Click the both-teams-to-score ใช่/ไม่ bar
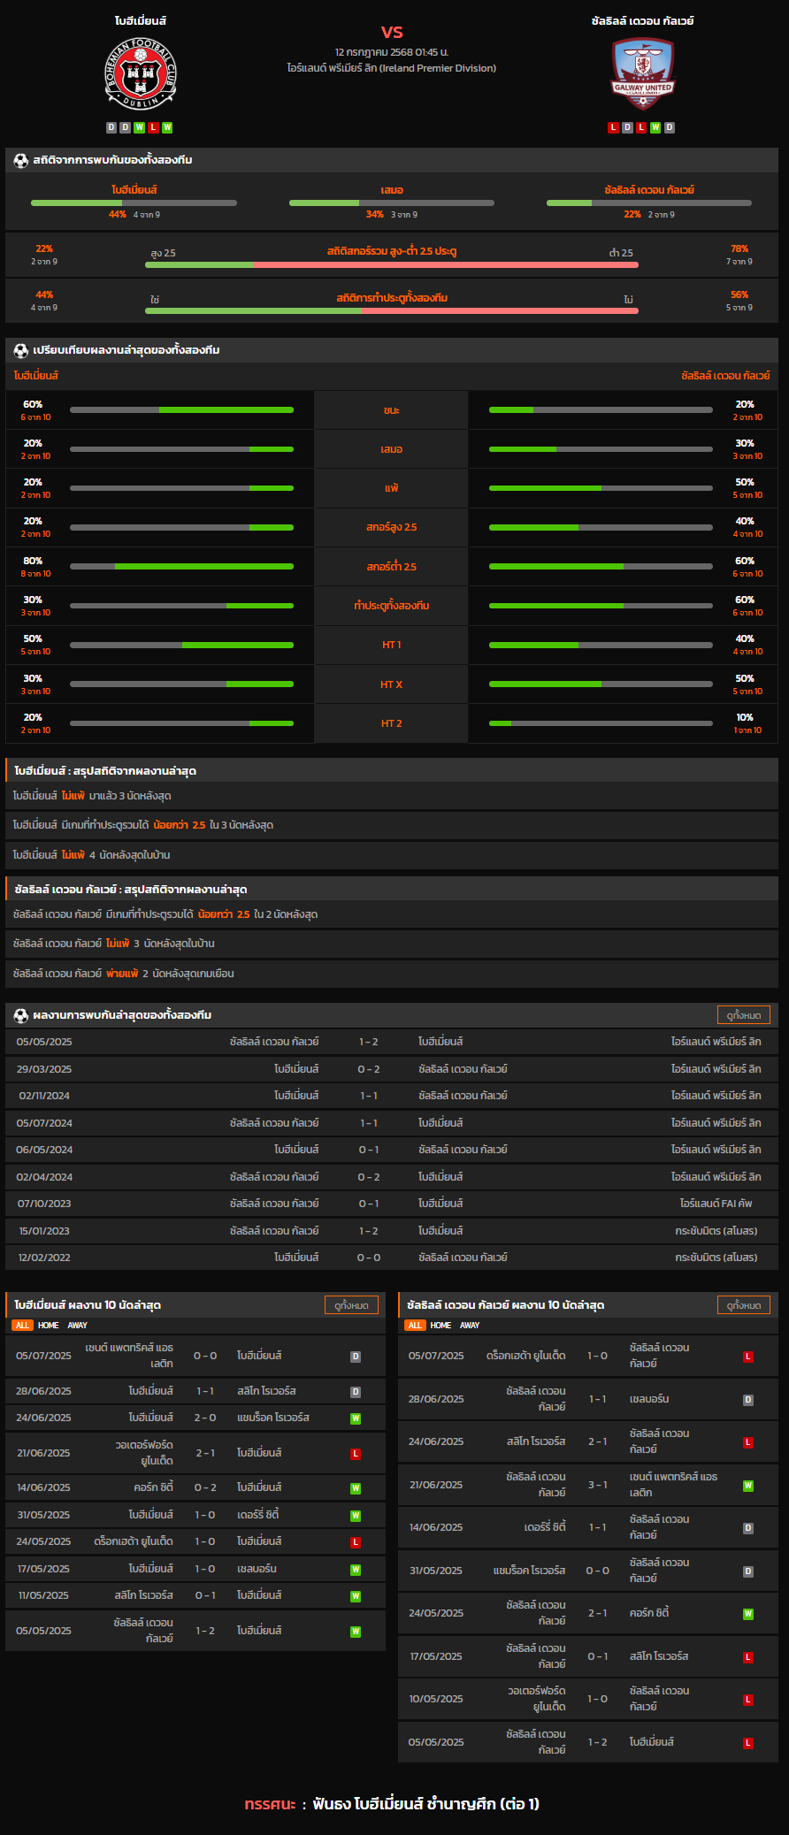Screen dimensions: 789x1835 (x=392, y=310)
